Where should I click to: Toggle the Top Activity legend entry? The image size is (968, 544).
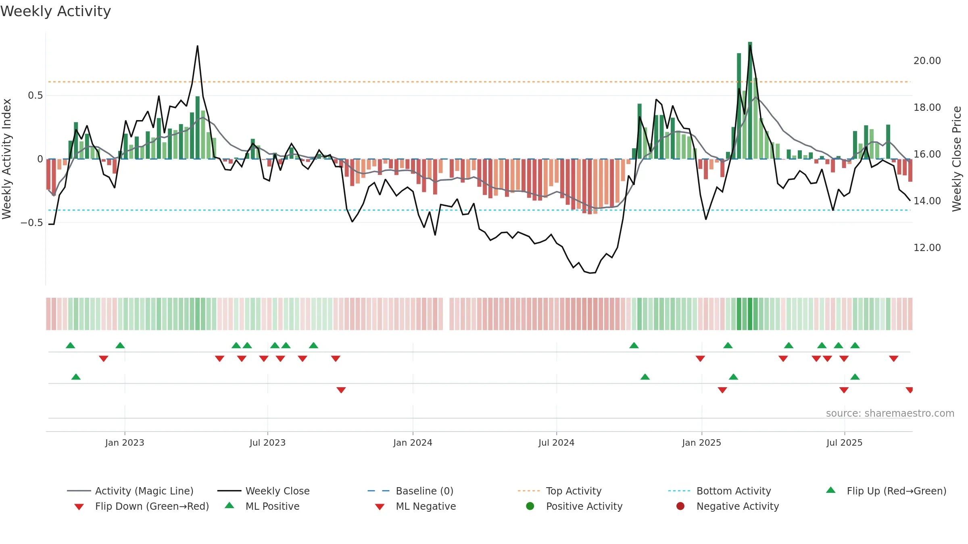tap(559, 491)
